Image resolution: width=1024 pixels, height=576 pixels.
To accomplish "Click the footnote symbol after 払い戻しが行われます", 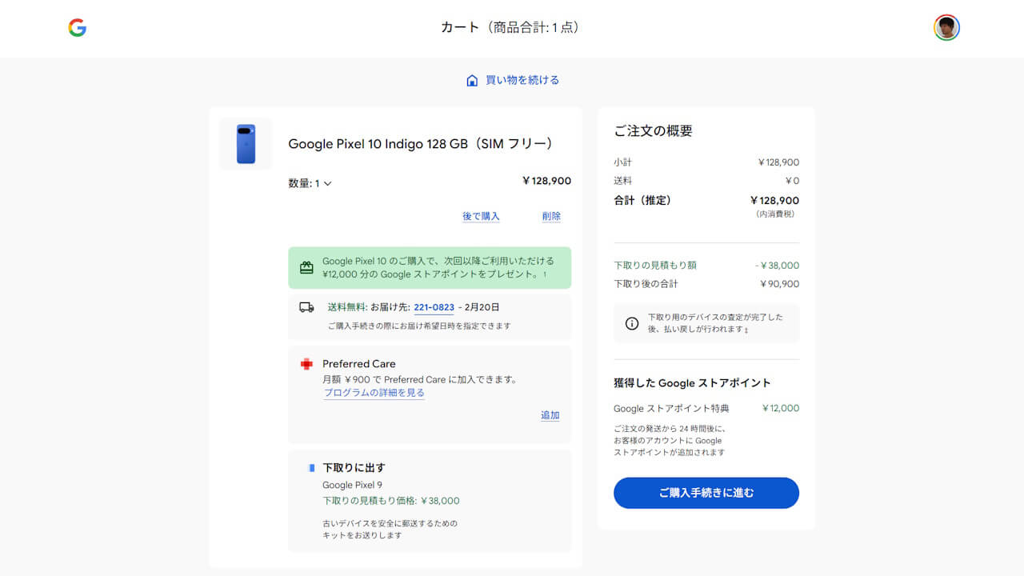I will pos(746,330).
